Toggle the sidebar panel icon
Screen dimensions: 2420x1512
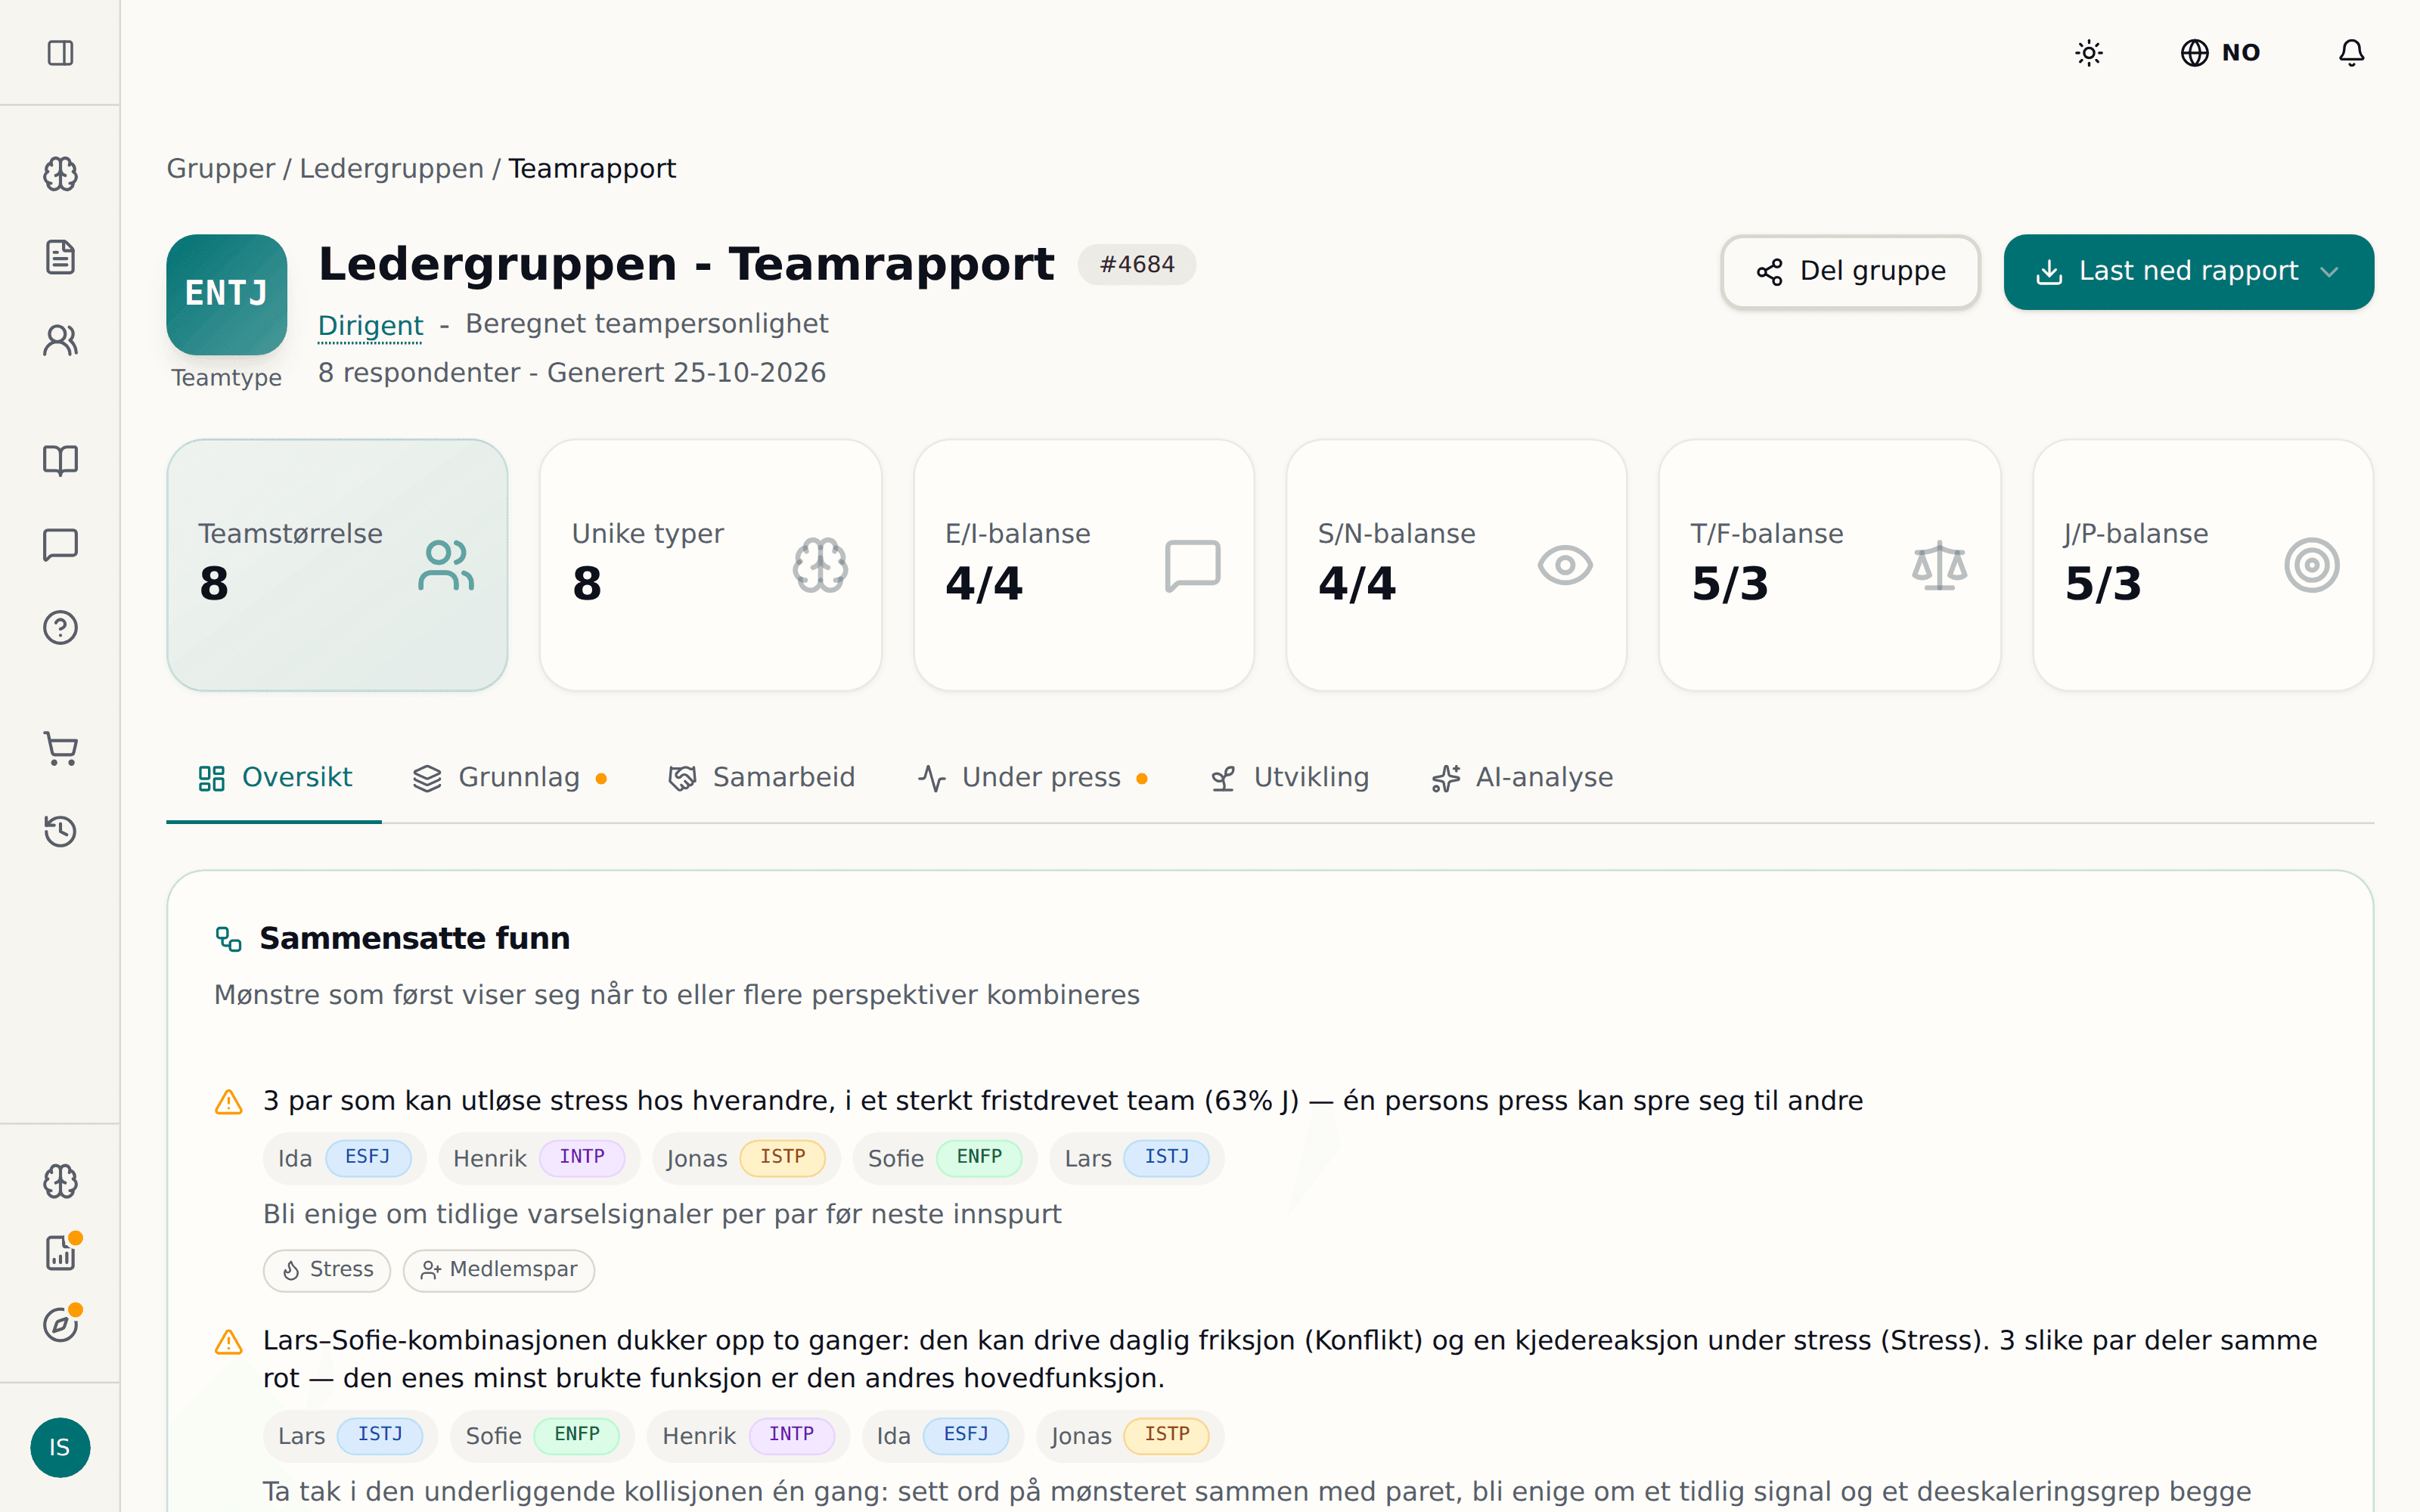(60, 52)
